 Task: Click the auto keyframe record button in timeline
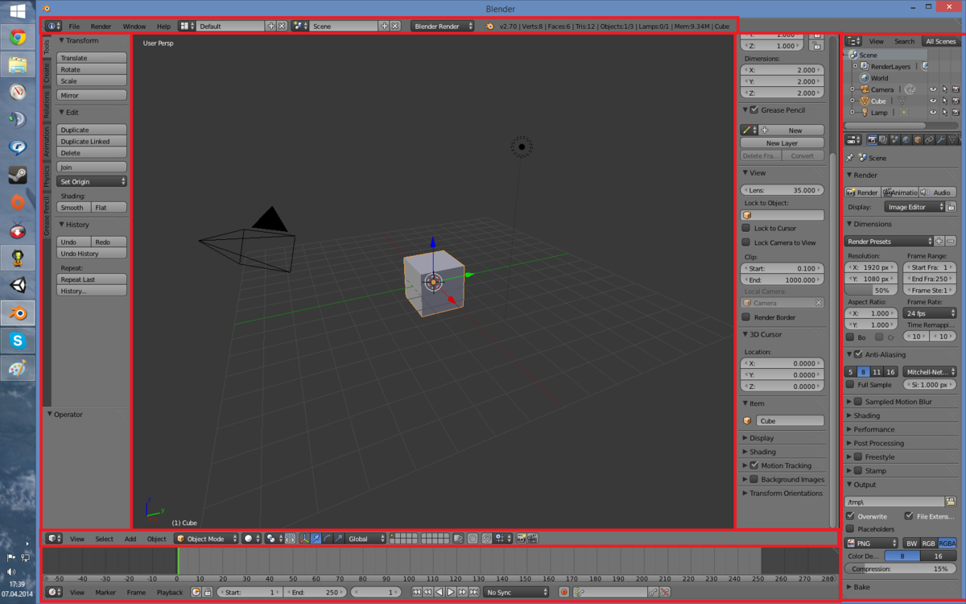click(563, 592)
